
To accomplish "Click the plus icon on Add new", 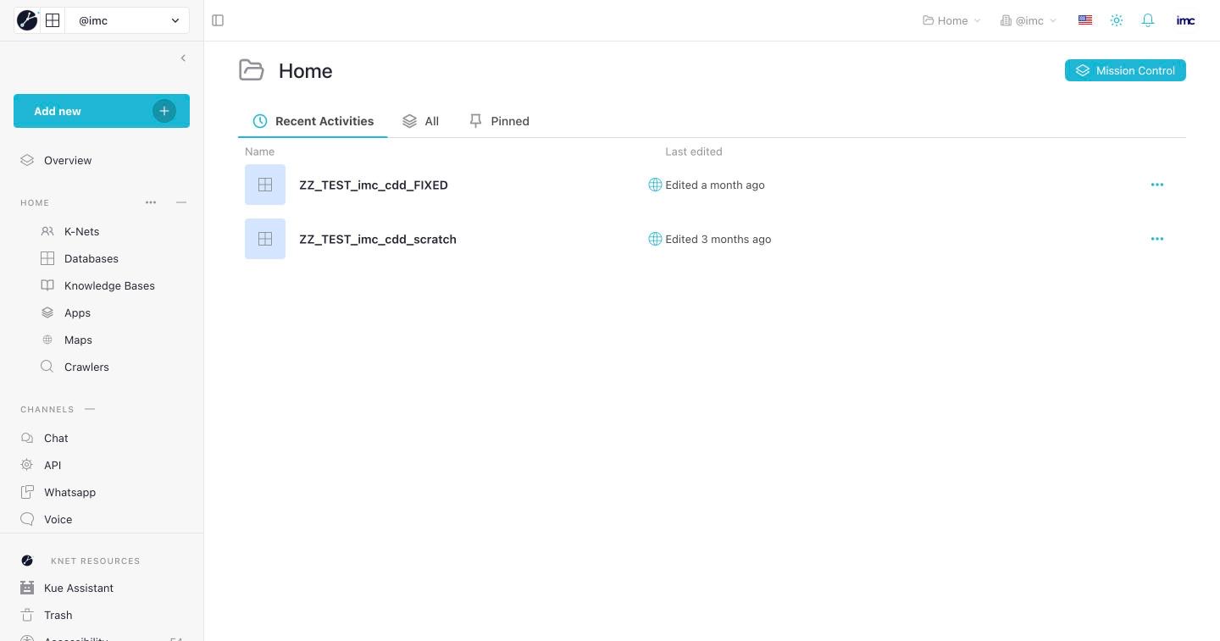I will pyautogui.click(x=164, y=111).
